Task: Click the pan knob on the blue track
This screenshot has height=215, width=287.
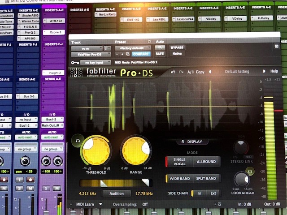Action: coord(25,161)
